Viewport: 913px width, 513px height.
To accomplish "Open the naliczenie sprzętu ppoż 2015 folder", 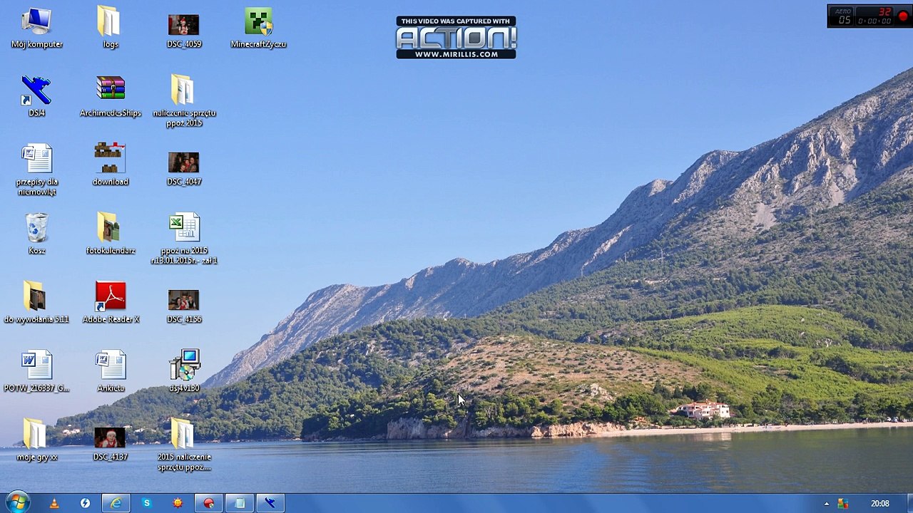I will coord(184,101).
